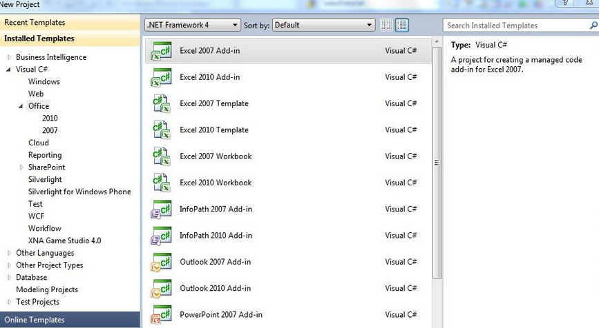
Task: Switch to medium icons list view
Action: tap(402, 25)
